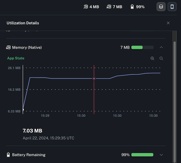
Task: Click the native memory icon beside 7 MB in top bar
Action: coord(109,7)
